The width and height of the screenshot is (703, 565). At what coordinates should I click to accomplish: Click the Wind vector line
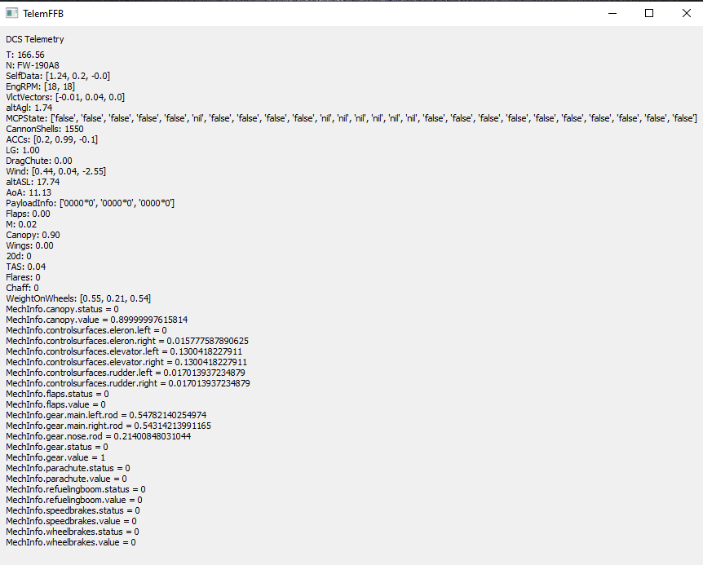coord(55,171)
